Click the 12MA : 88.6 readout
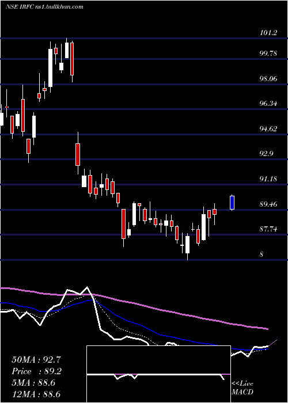288x403 pixels. (36, 394)
